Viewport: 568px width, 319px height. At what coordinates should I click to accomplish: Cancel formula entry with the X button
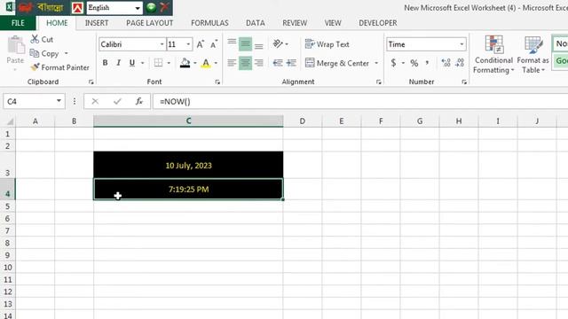[x=95, y=101]
